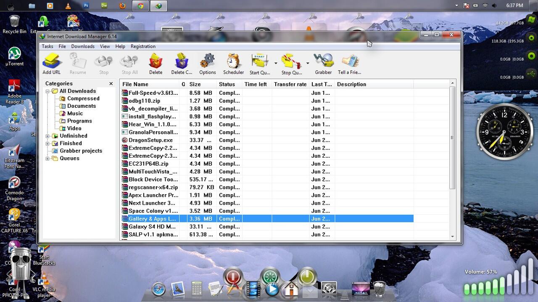Select odbg110.zip download row

pos(267,101)
